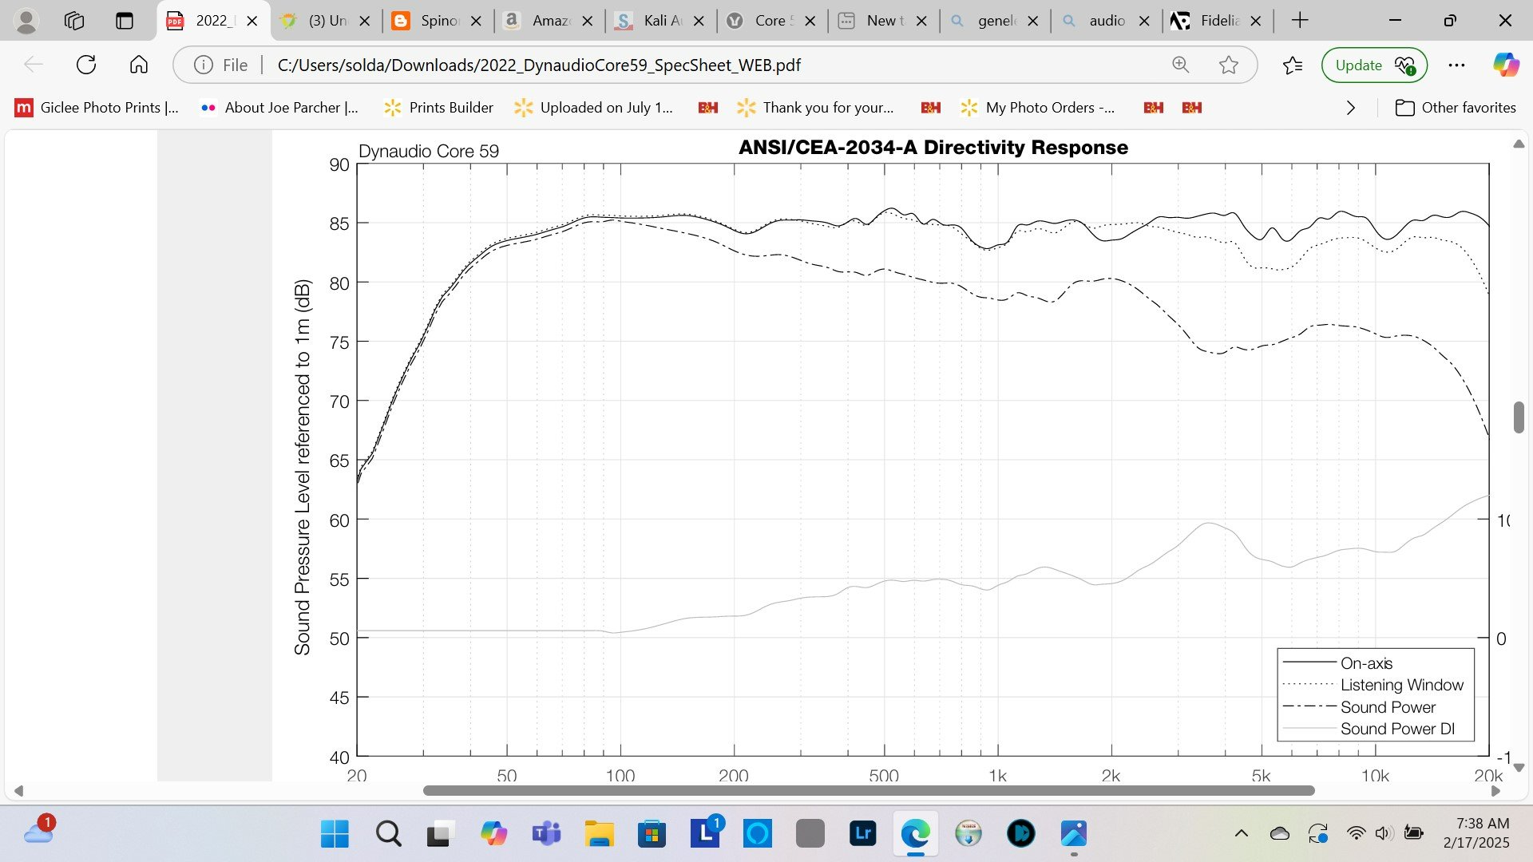
Task: Open the Windows Start menu
Action: point(335,834)
